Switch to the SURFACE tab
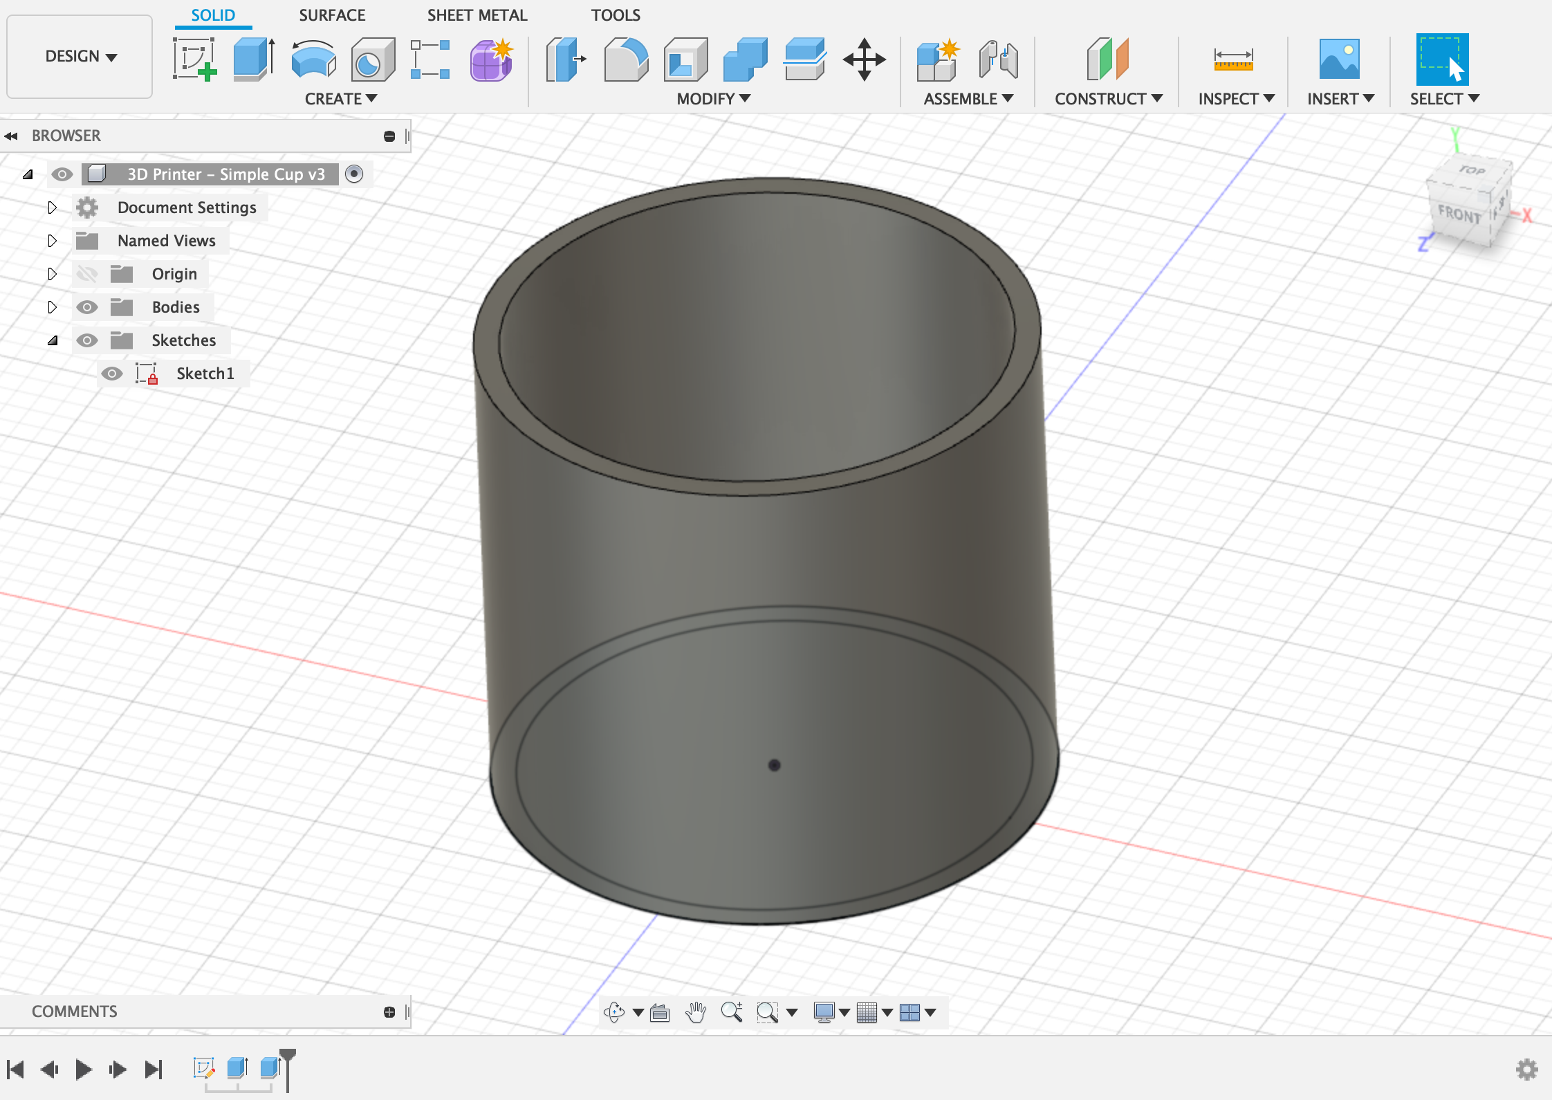The image size is (1552, 1100). point(332,15)
